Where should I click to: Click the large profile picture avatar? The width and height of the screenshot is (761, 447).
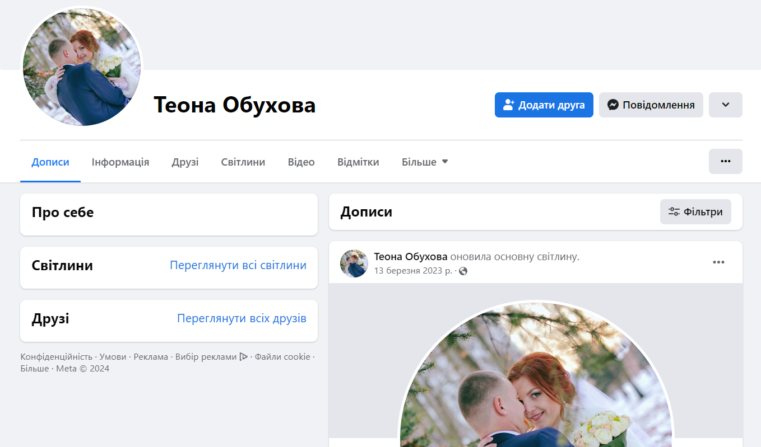(82, 67)
